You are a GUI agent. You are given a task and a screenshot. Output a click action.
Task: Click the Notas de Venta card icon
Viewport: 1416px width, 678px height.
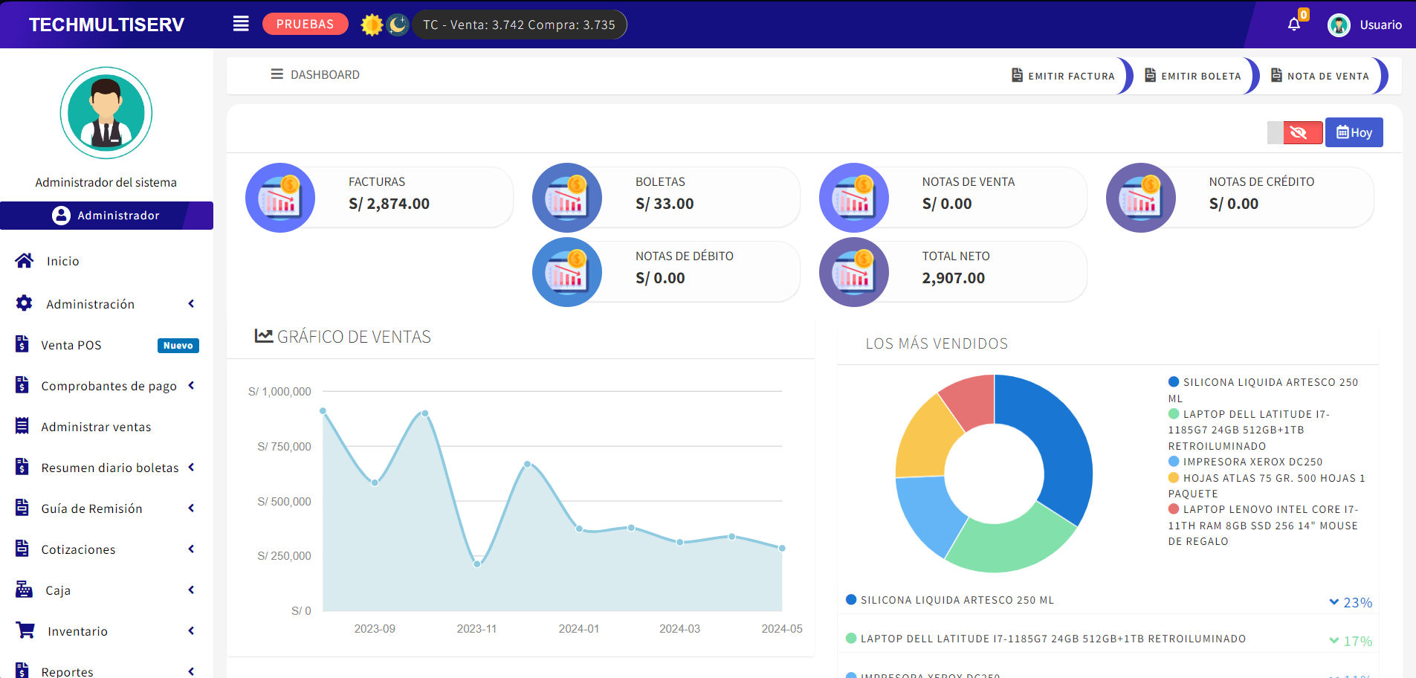(854, 198)
